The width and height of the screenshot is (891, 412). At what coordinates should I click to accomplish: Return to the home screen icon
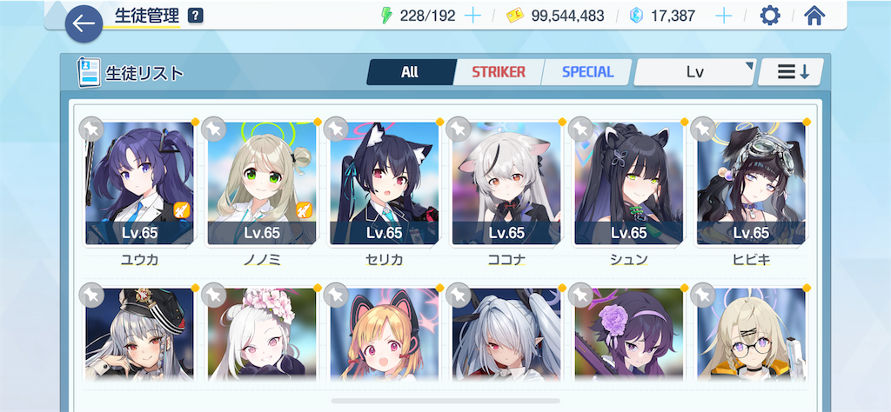pos(814,16)
